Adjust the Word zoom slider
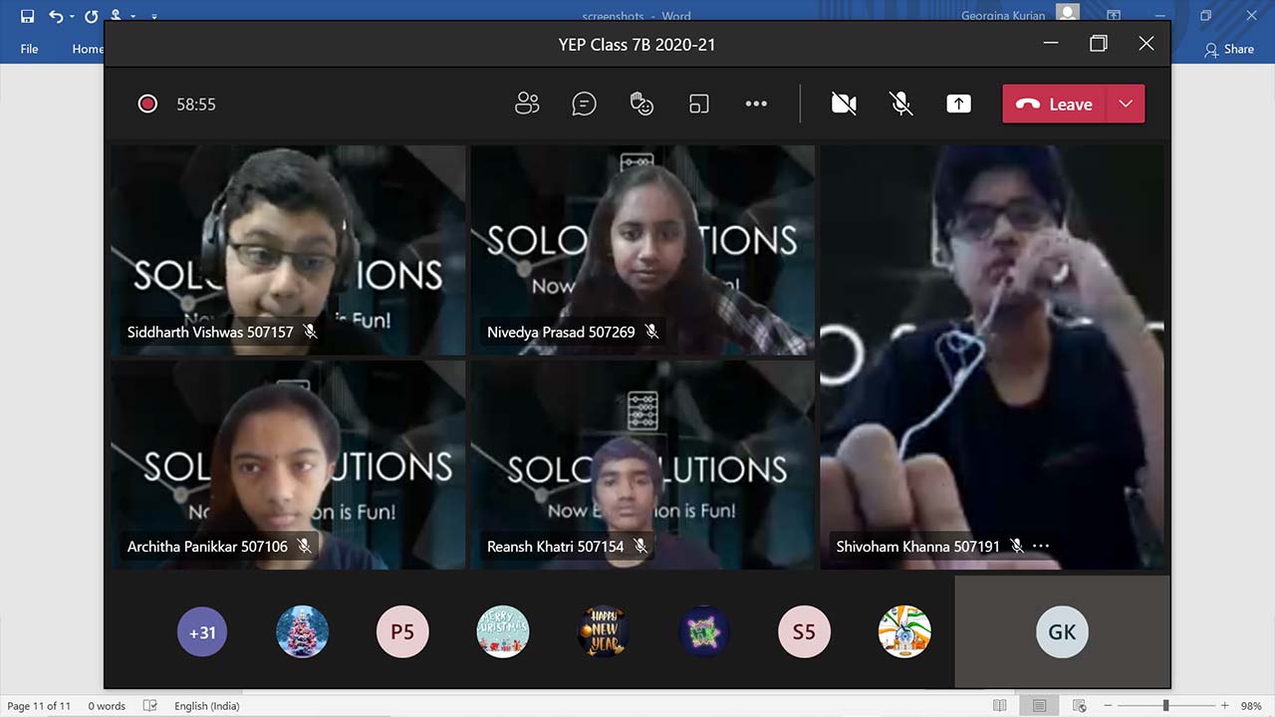 (1165, 706)
